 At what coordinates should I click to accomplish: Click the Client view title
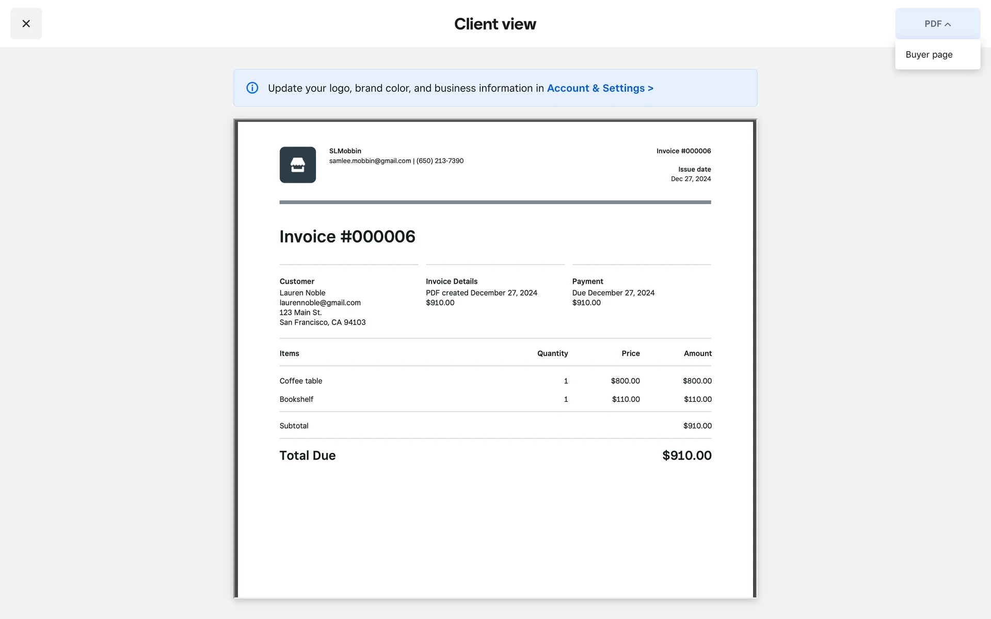coord(495,24)
